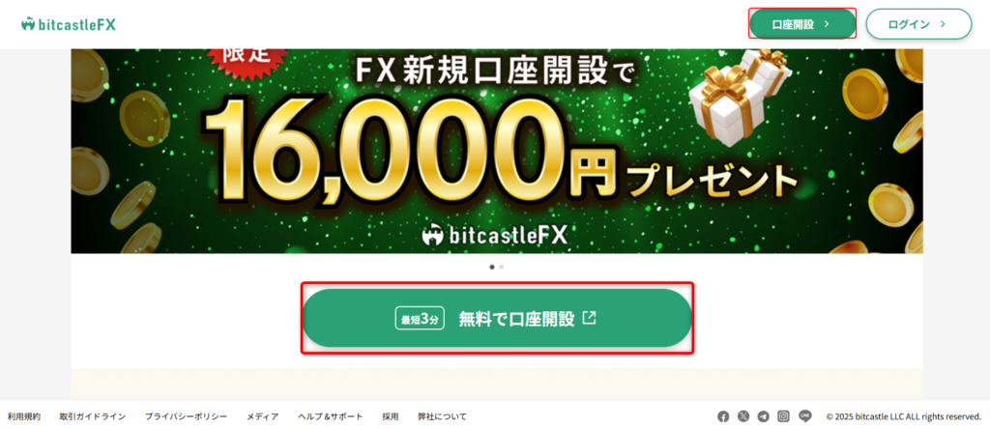
Task: Open the X (Twitter) social icon
Action: (743, 416)
